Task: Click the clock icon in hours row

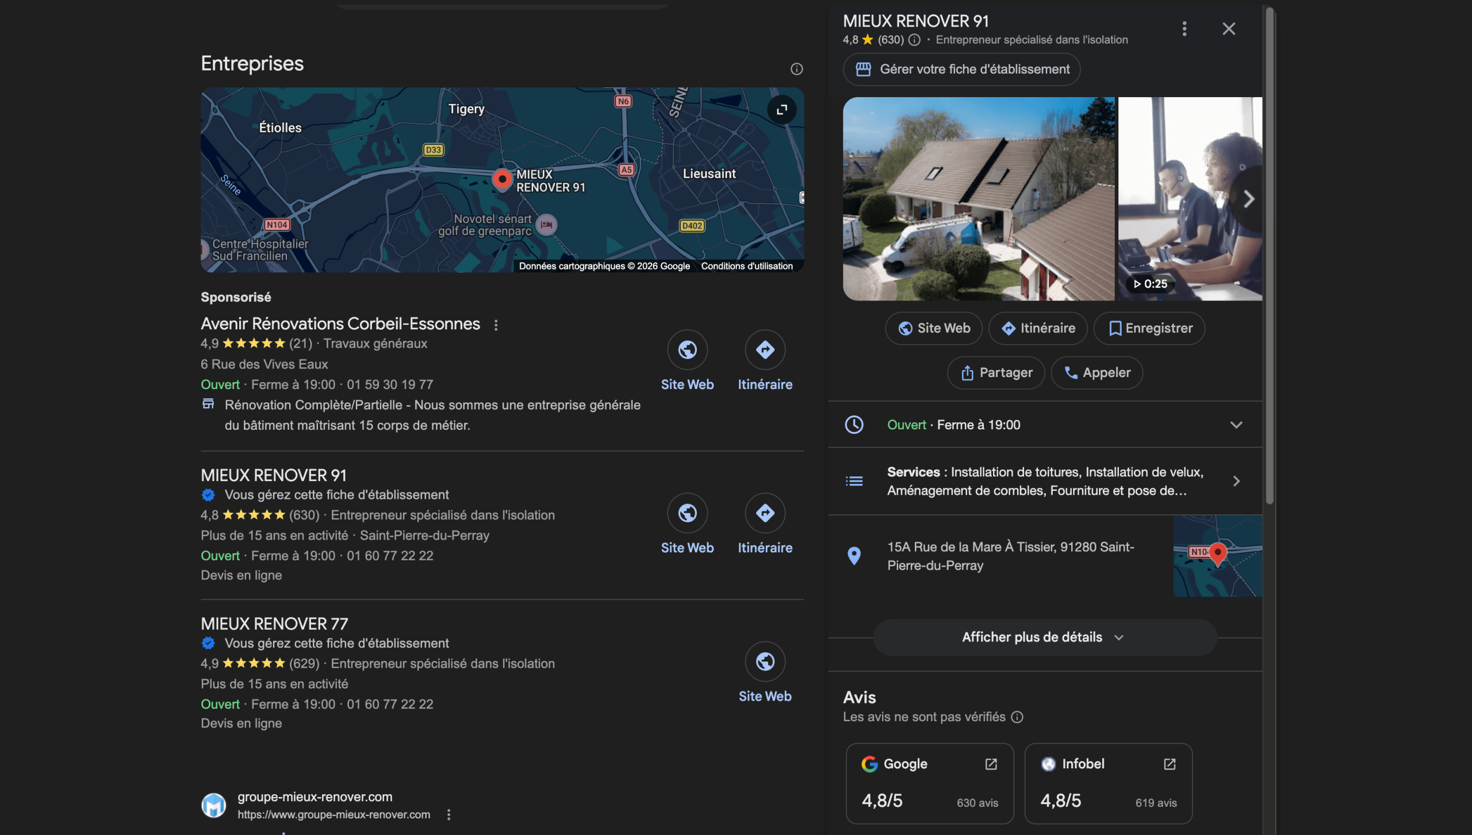Action: point(854,425)
